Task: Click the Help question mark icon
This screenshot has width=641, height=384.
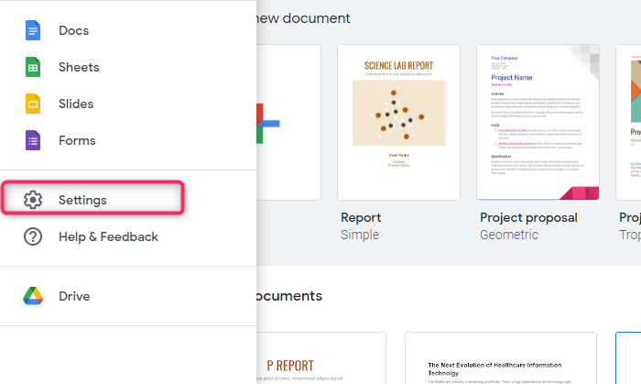Action: (x=33, y=236)
